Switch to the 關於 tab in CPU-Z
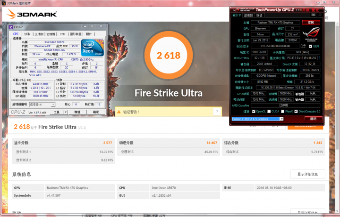Screen dimensions: 340x217 pyautogui.click(x=89, y=34)
